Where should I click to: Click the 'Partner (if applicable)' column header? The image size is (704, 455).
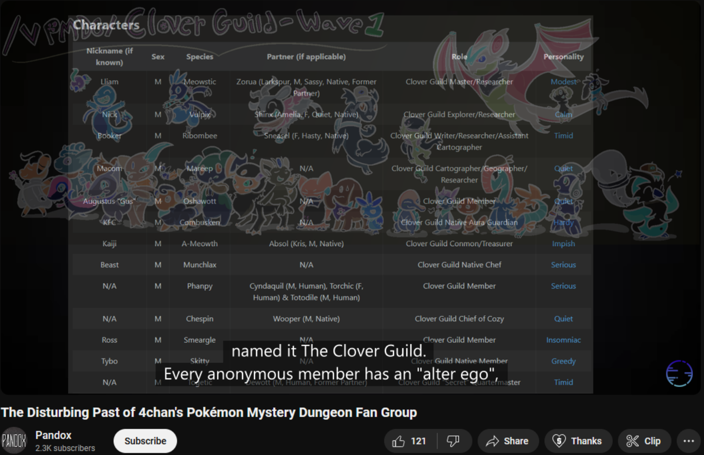click(x=306, y=57)
